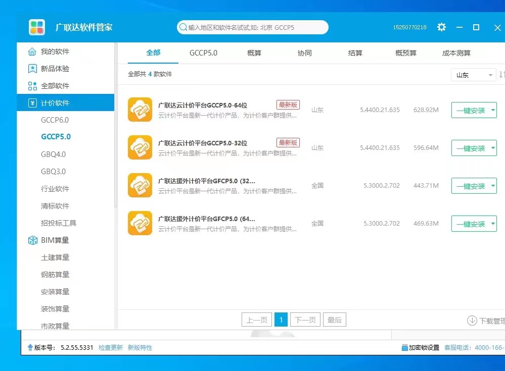Switch to the 概预算 tab

click(406, 53)
